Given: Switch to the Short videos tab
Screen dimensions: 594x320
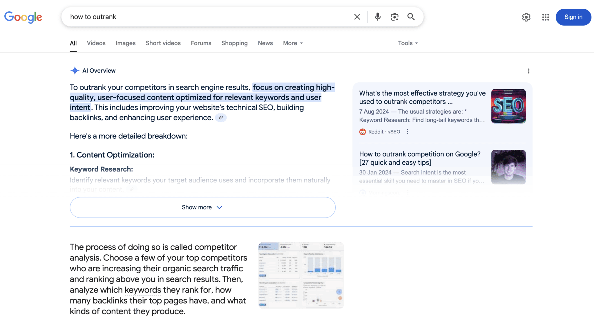Looking at the screenshot, I should pyautogui.click(x=163, y=43).
